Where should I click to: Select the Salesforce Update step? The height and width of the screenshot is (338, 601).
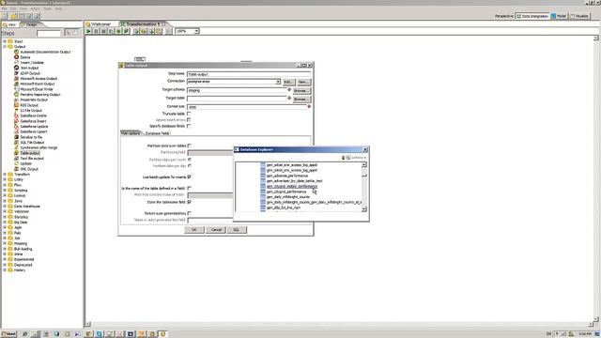coord(34,127)
